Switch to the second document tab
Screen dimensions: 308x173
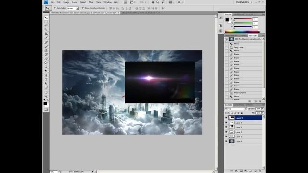pos(141,13)
